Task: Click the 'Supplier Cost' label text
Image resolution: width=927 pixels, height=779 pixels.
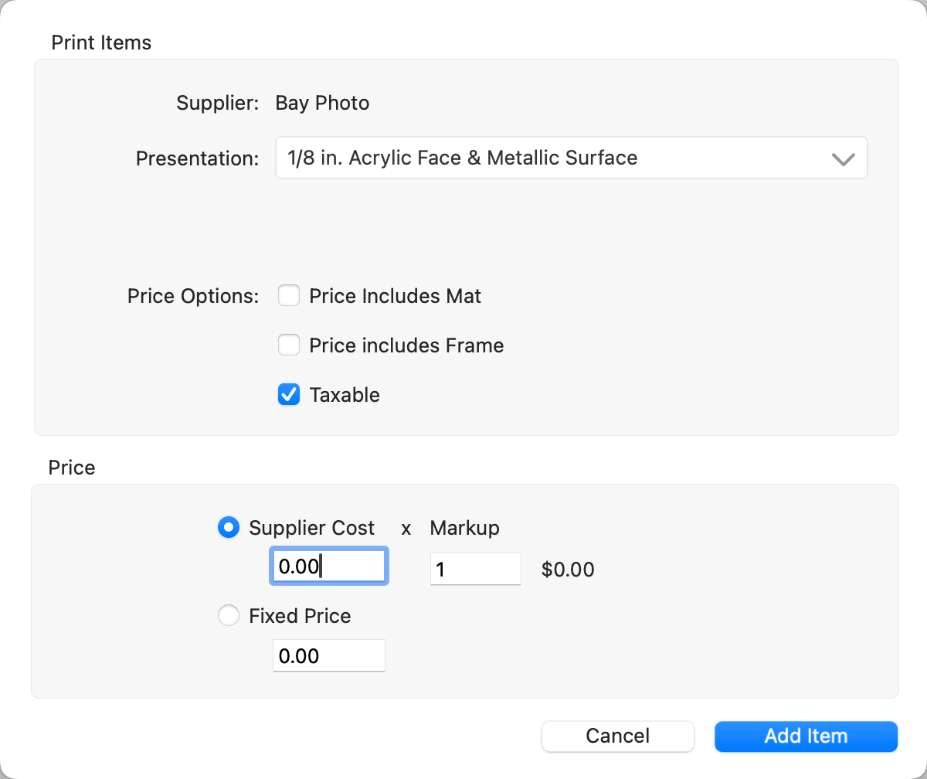Action: coord(311,528)
